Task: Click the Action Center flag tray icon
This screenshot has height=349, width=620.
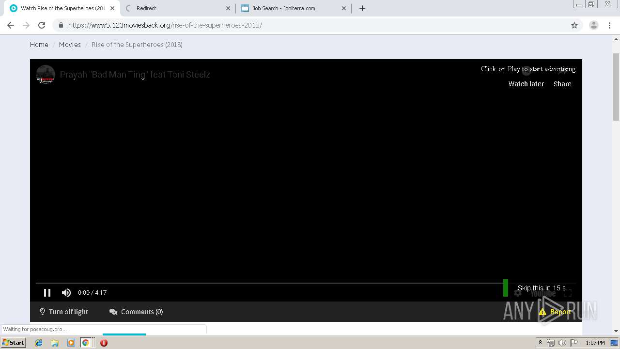Action: coord(574,343)
